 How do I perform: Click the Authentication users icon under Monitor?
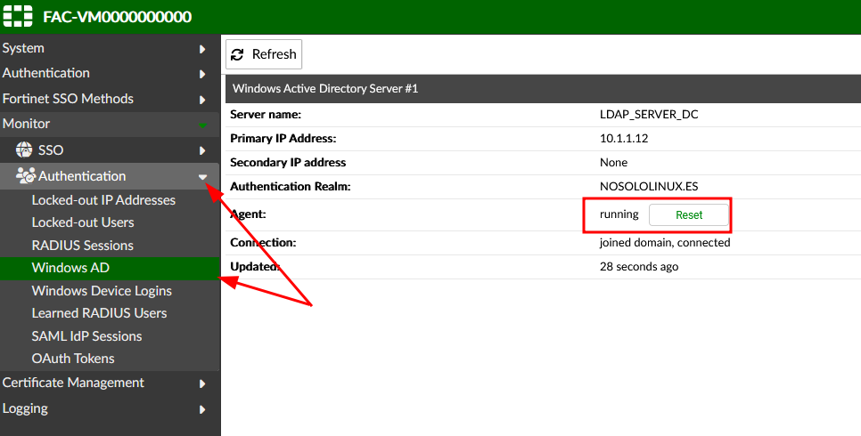pyautogui.click(x=25, y=176)
